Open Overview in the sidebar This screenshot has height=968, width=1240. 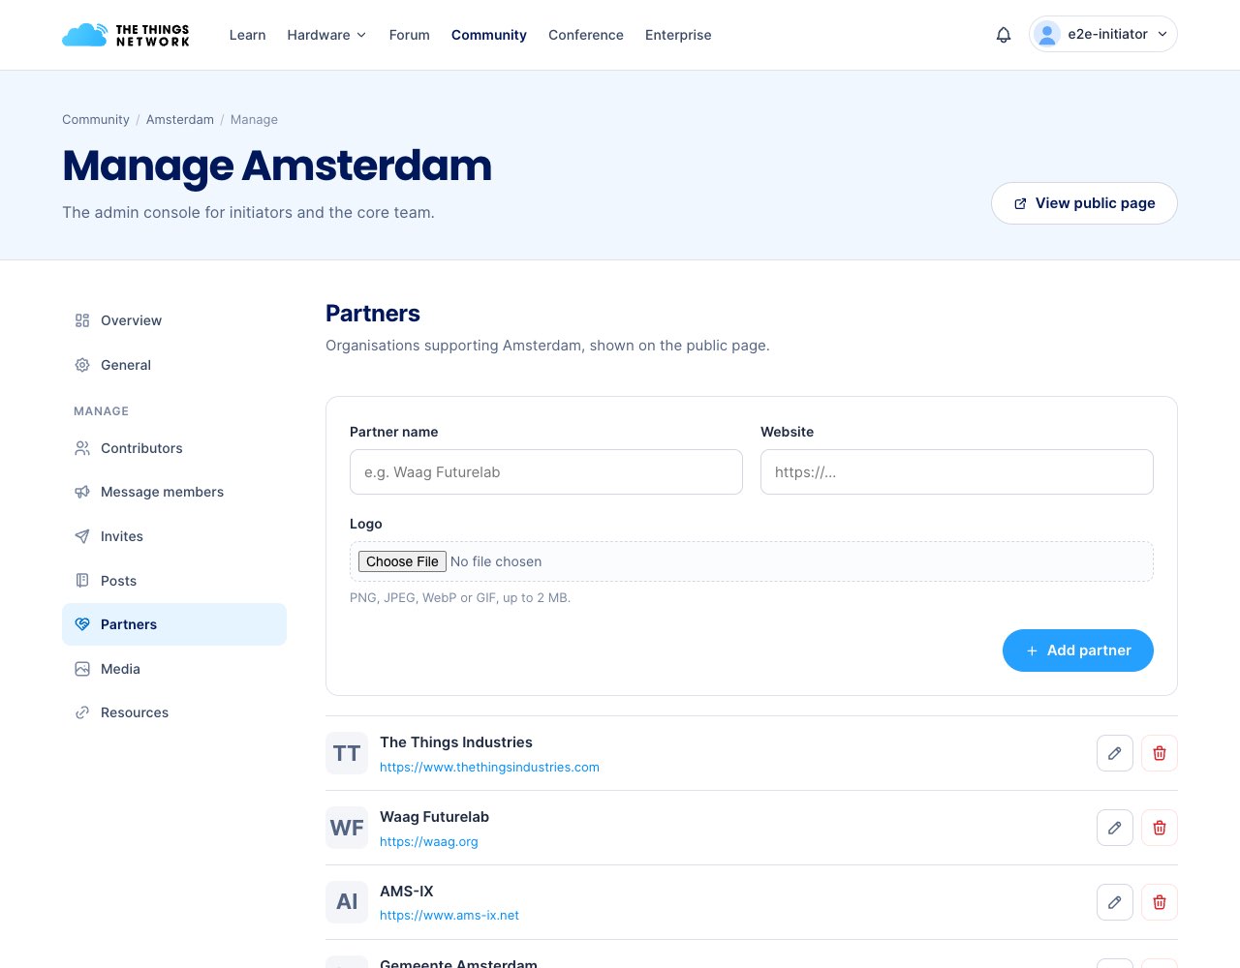pos(174,320)
